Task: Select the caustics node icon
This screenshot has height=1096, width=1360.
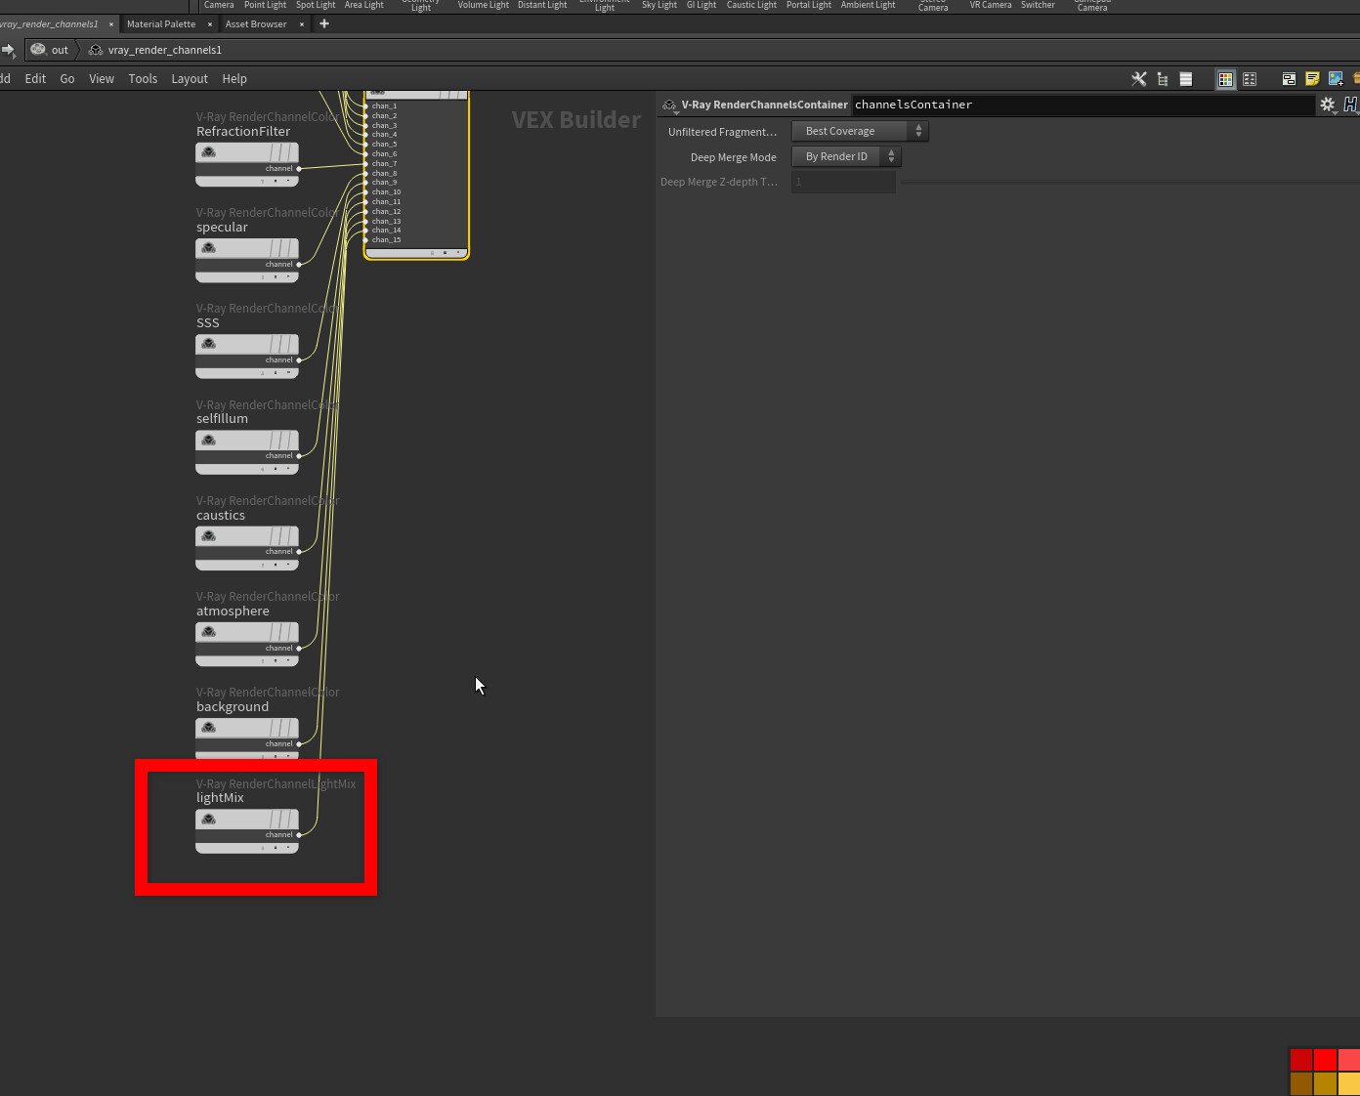Action: [x=209, y=535]
